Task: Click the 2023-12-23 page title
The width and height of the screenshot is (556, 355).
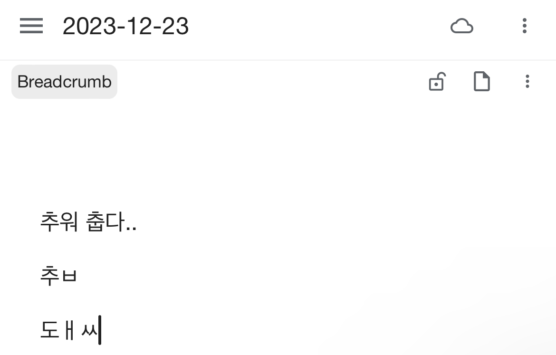Action: (125, 26)
